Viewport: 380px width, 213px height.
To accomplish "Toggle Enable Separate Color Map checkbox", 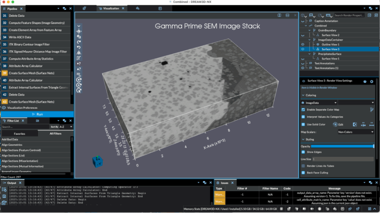I will (303, 110).
